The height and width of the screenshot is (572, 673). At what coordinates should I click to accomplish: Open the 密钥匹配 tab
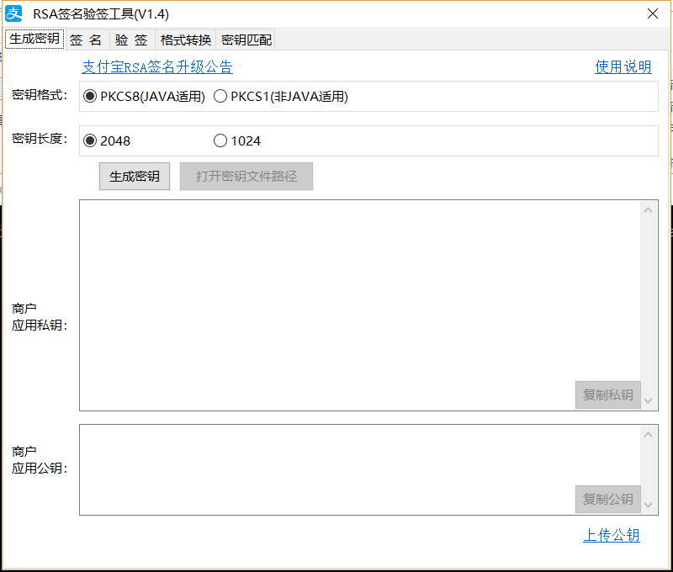246,39
